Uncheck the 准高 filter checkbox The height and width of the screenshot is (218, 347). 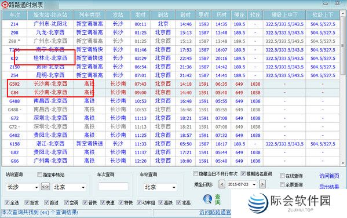click(178, 202)
